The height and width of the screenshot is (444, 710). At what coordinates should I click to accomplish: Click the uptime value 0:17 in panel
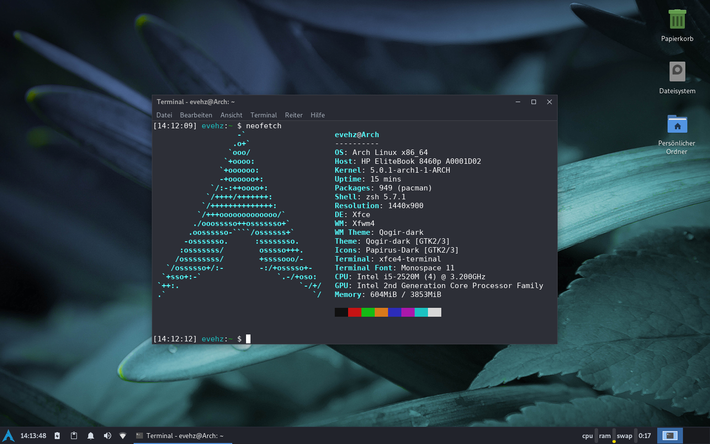point(644,436)
